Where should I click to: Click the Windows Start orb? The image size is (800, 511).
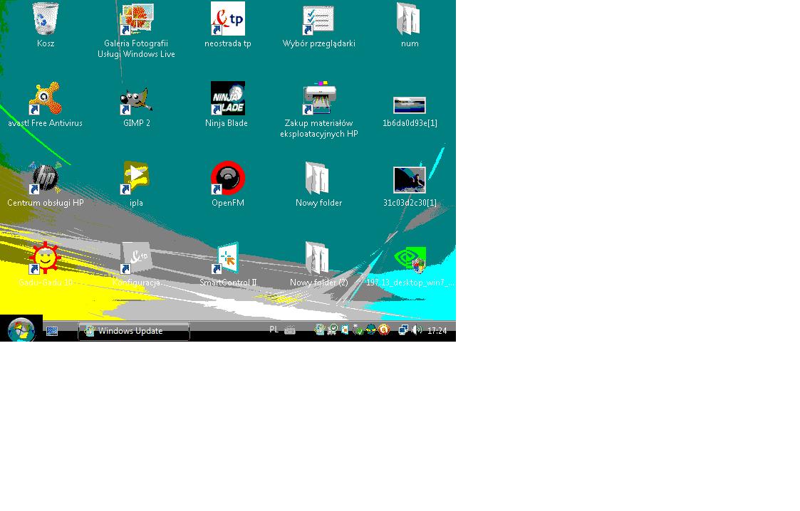coord(21,330)
